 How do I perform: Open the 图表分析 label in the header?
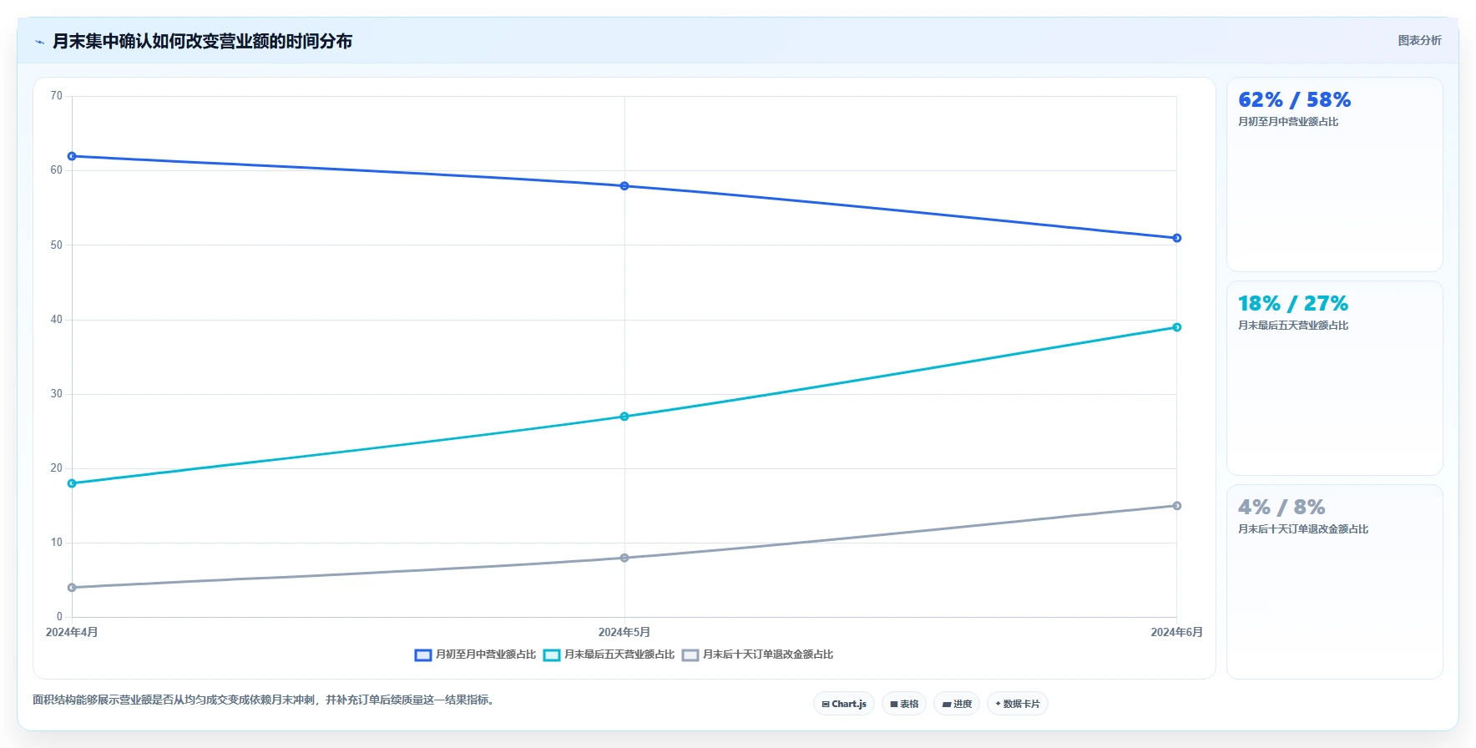click(1419, 40)
